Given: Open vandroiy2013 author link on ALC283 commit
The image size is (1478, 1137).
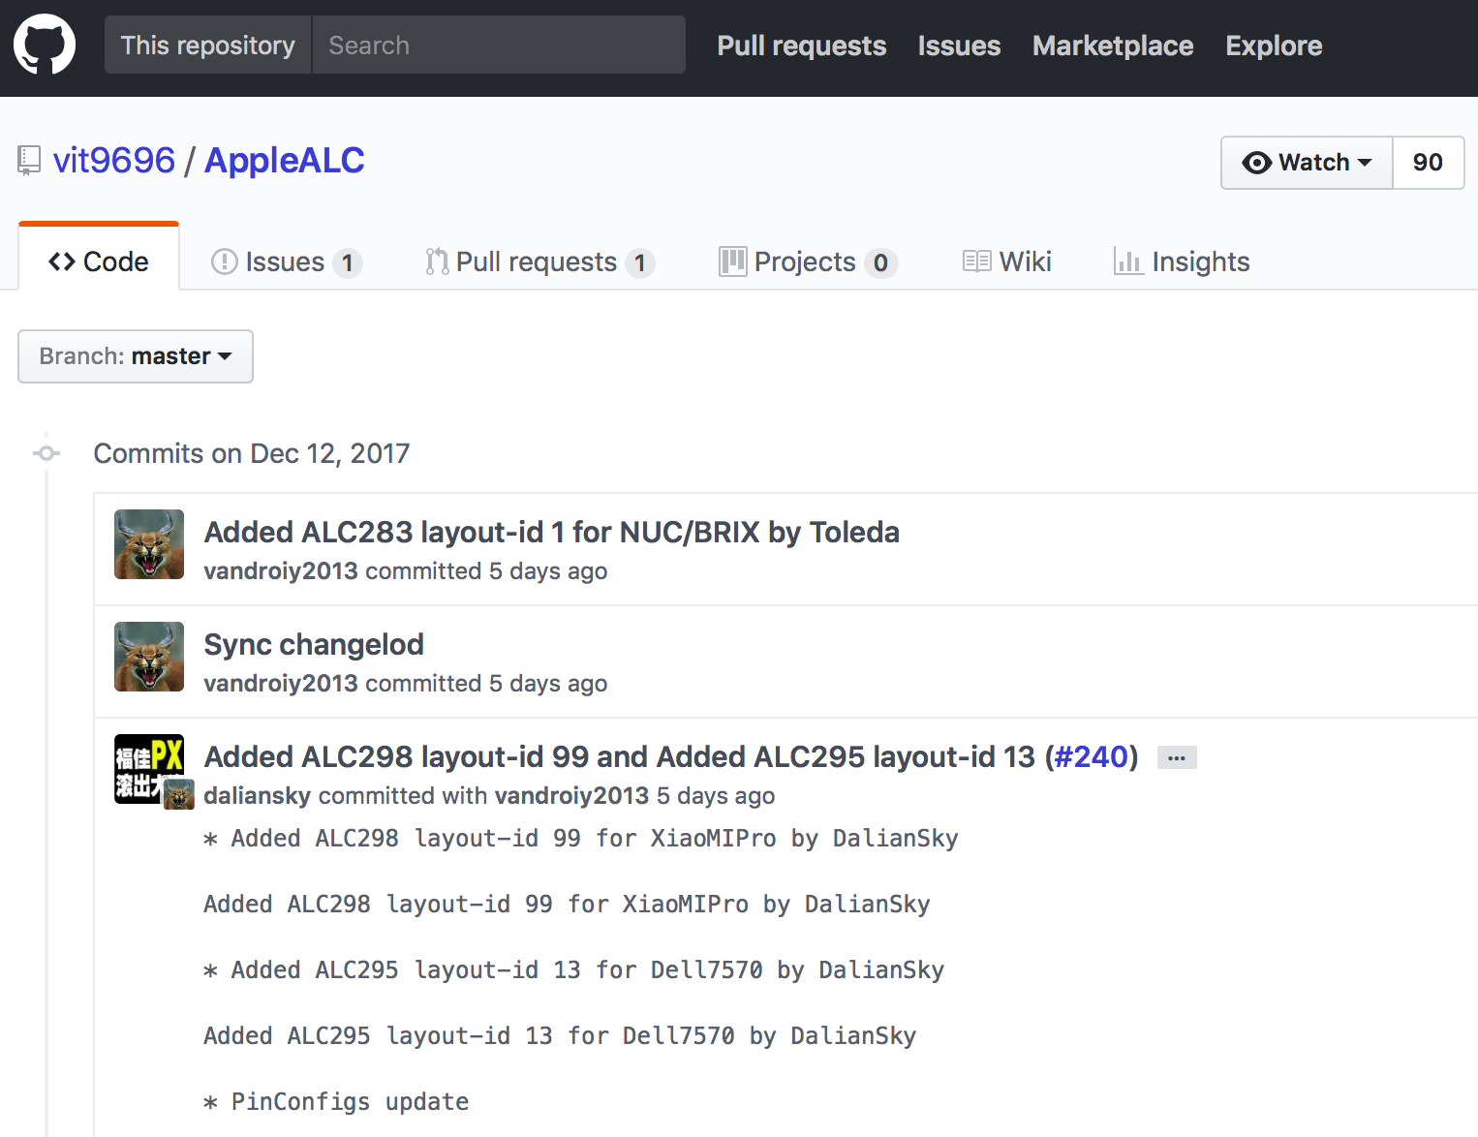Looking at the screenshot, I should pos(281,571).
